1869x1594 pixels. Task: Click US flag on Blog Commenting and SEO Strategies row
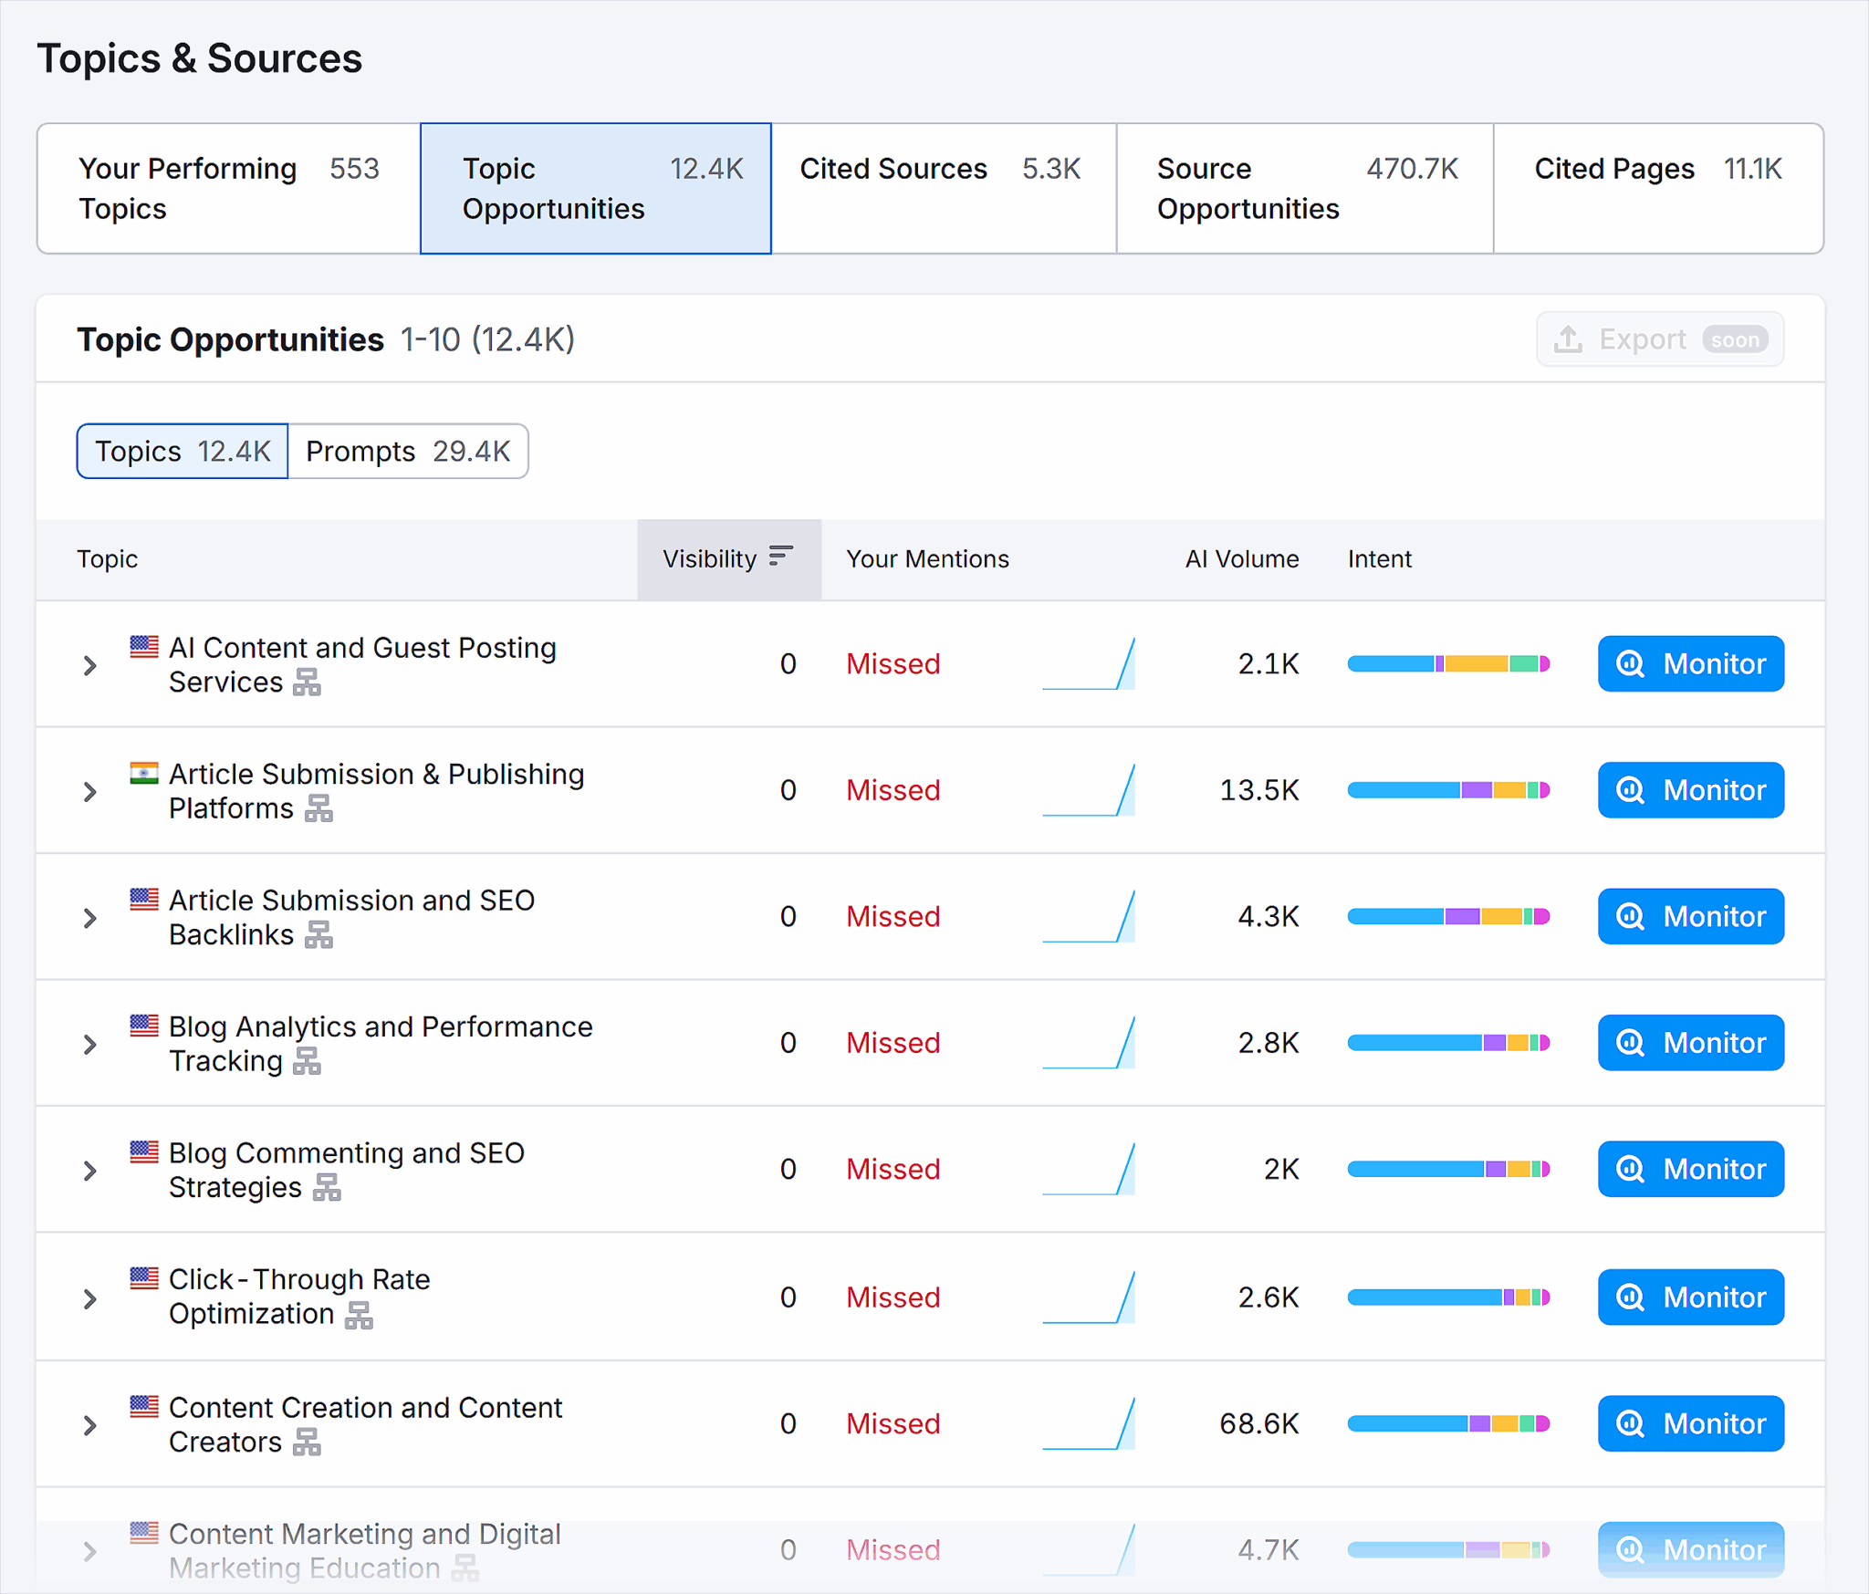click(x=144, y=1151)
